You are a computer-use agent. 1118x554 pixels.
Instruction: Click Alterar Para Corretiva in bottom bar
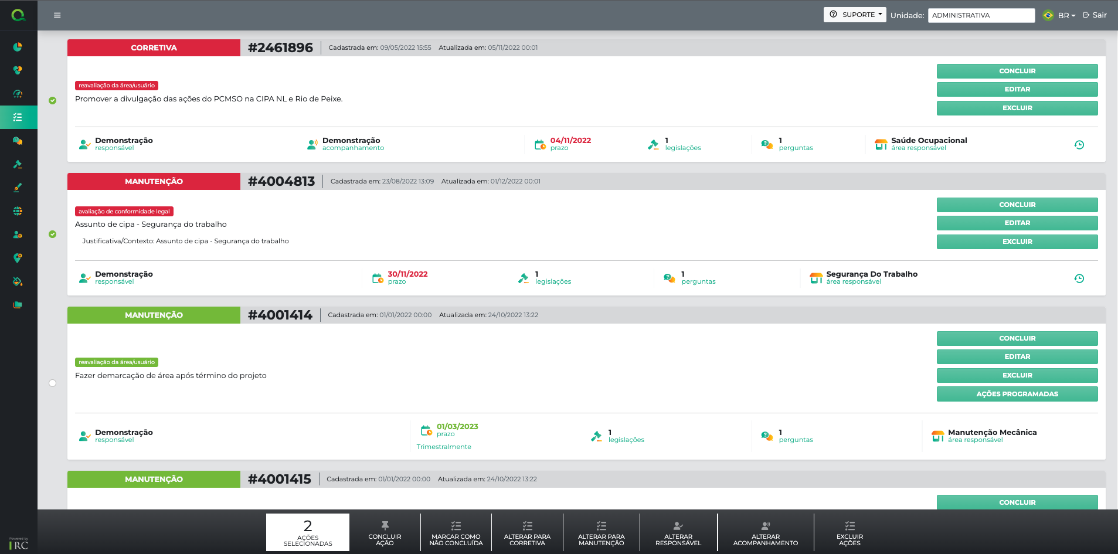coord(527,532)
